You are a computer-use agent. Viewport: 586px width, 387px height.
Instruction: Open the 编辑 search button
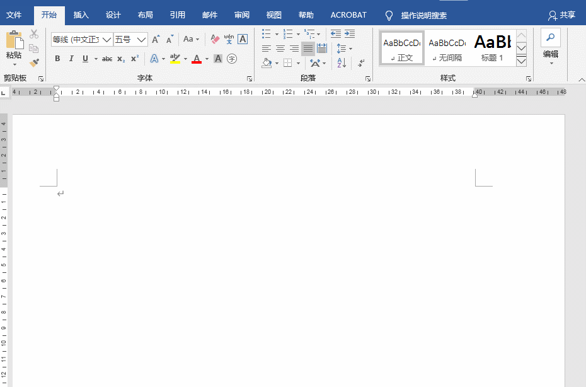tap(551, 47)
